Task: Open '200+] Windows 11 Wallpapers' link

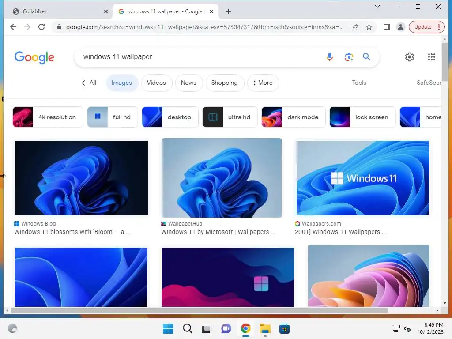Action: 341,232
